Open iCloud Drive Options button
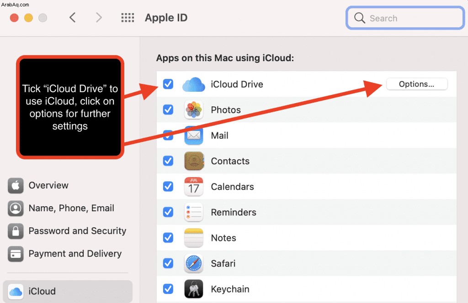468x303 pixels. 417,84
